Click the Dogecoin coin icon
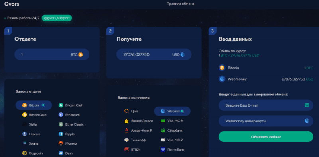 pos(24,153)
